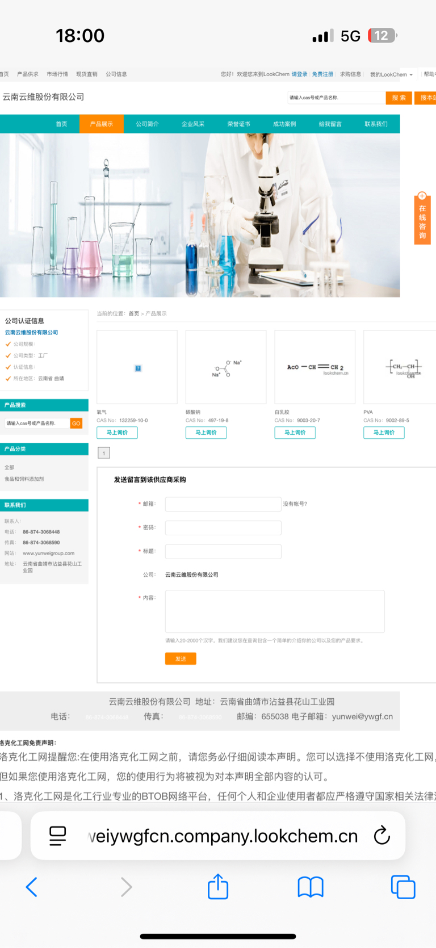Click 公司信息 in the top menu
The image size is (436, 948).
116,74
